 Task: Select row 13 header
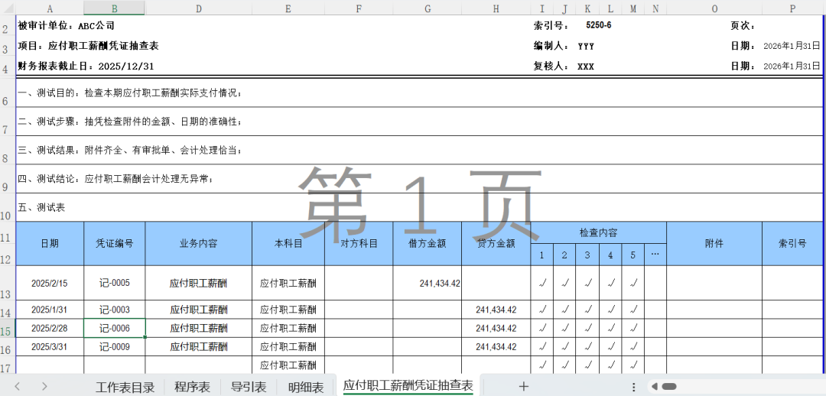click(8, 283)
